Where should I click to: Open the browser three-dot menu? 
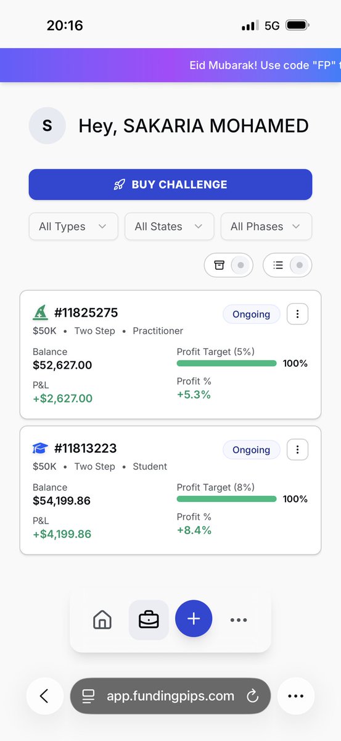click(296, 696)
